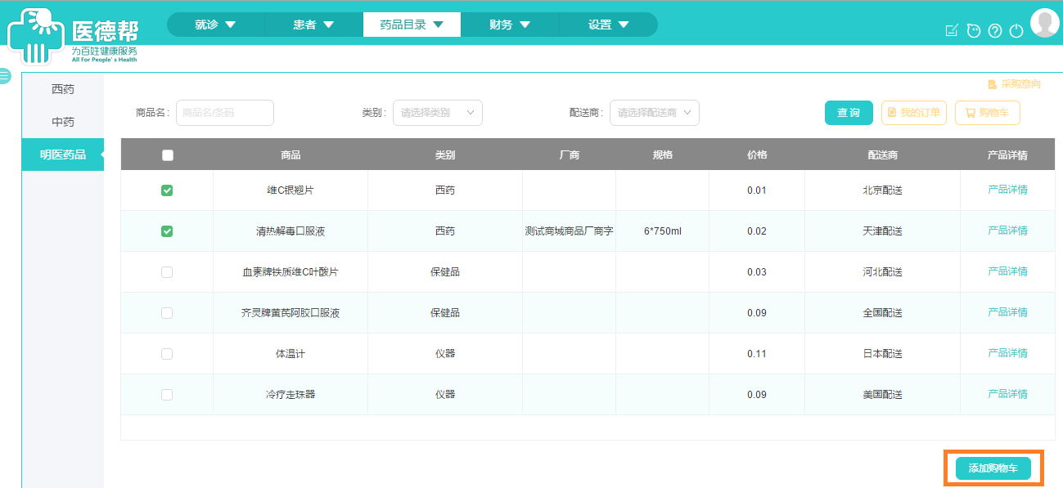
Task: Click the power logout icon
Action: coord(1016,30)
